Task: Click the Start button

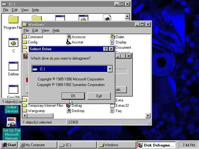Action: (x=9, y=145)
